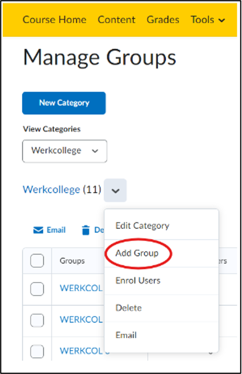
Task: Open the View Categories Werkcollege dropdown
Action: coord(64,151)
